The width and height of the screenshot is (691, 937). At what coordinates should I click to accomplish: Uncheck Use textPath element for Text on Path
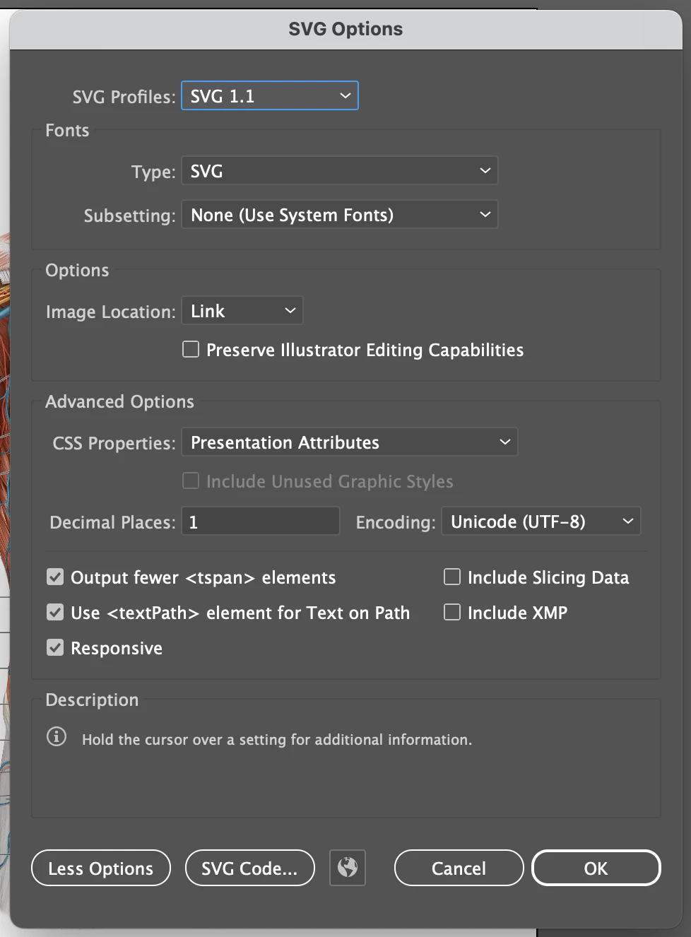pos(55,612)
